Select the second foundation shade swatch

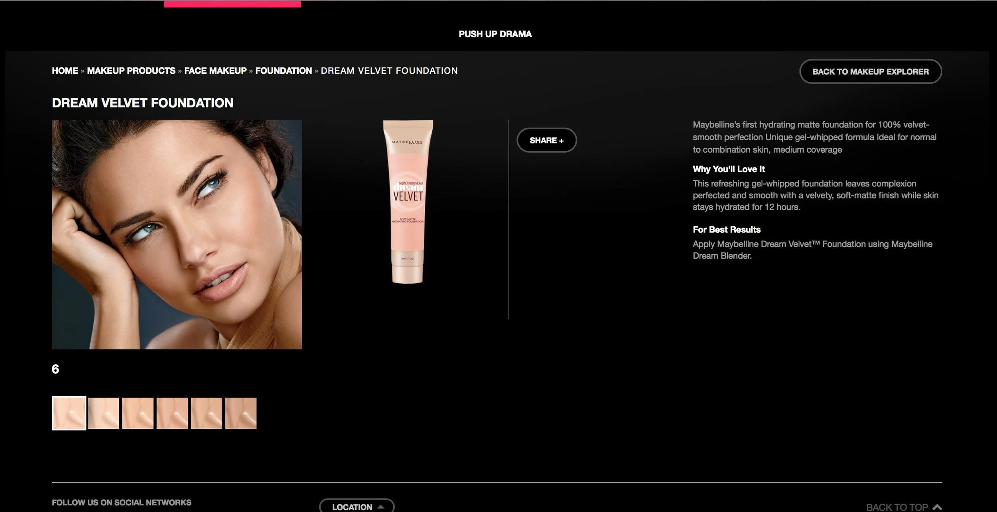(x=103, y=413)
